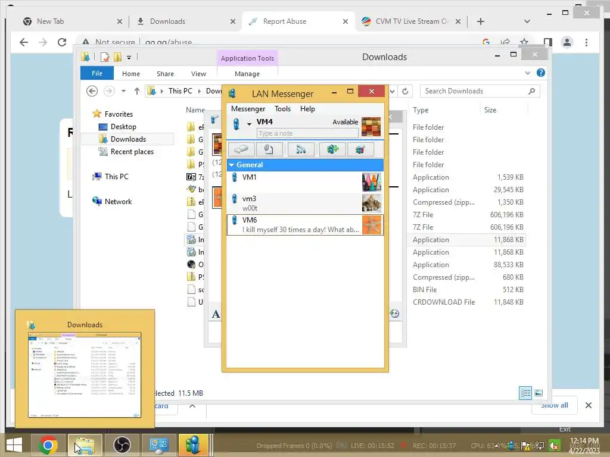
Task: Switch Explorer to large icons view
Action: pyautogui.click(x=539, y=393)
